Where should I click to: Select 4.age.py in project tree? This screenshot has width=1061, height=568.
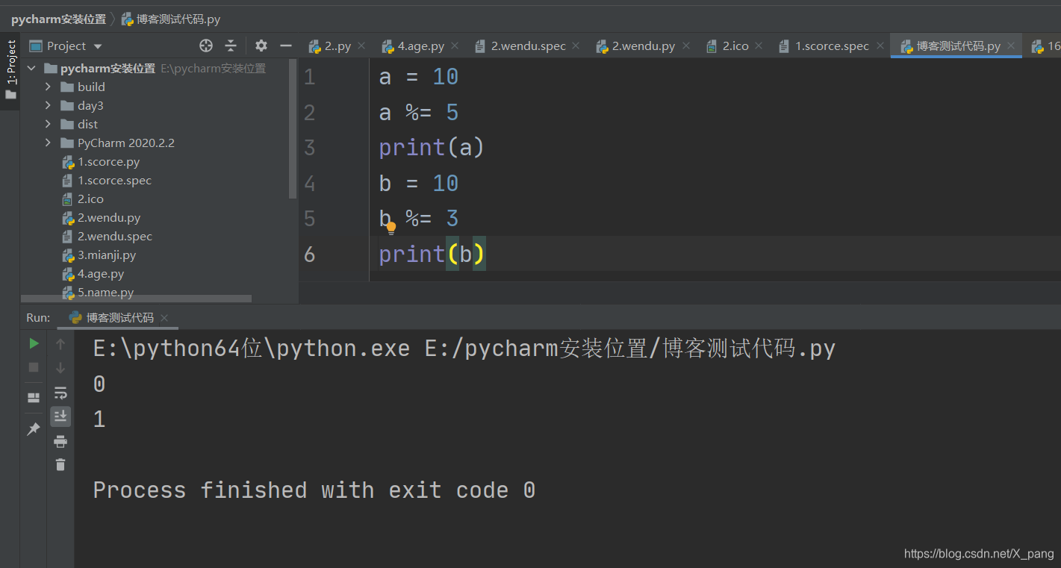pos(101,273)
